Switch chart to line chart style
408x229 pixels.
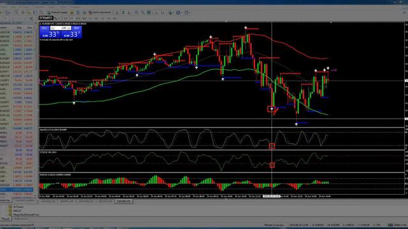click(x=129, y=13)
